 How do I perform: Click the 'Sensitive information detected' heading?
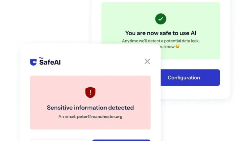(90, 107)
